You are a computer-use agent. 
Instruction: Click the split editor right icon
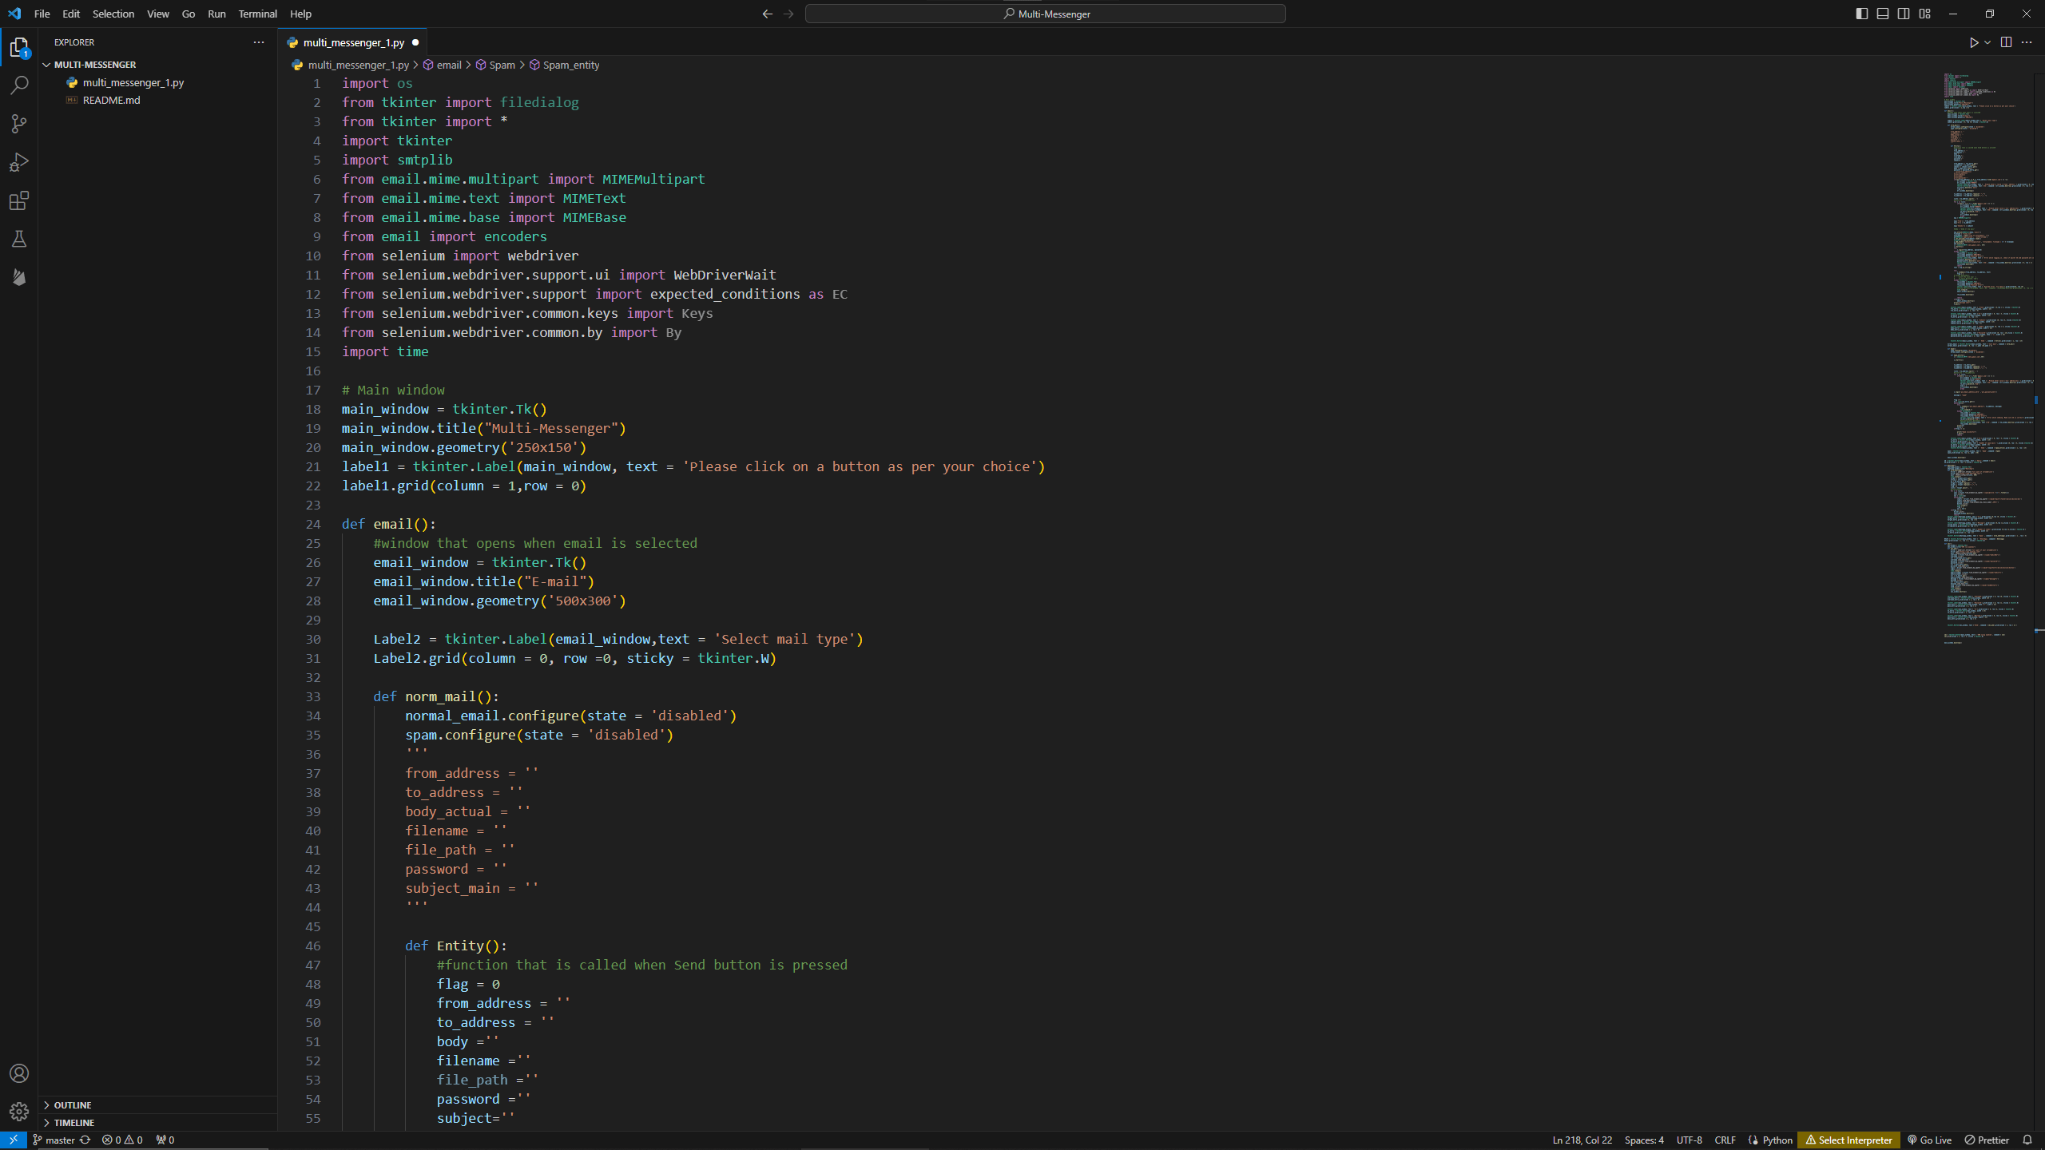[x=2006, y=42]
